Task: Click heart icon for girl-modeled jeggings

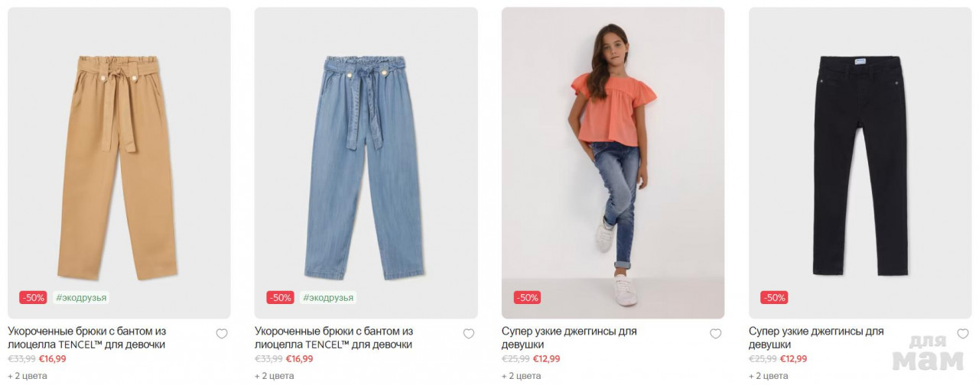Action: click(x=716, y=334)
